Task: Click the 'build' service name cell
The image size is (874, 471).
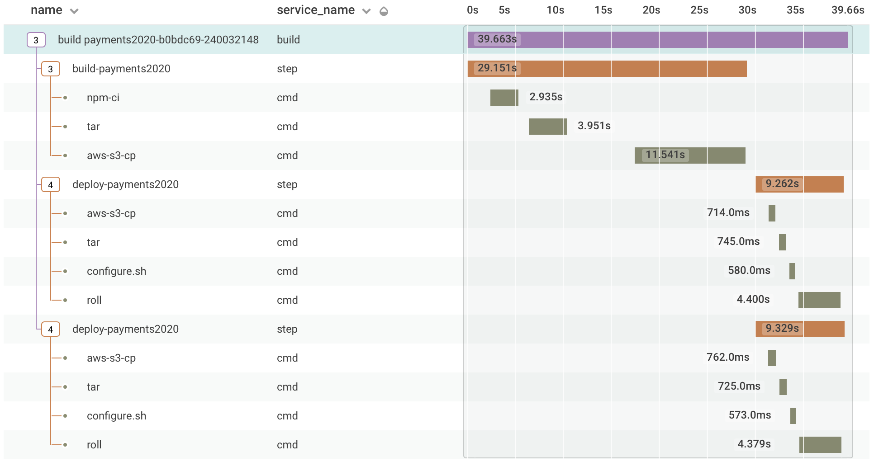Action: click(288, 40)
